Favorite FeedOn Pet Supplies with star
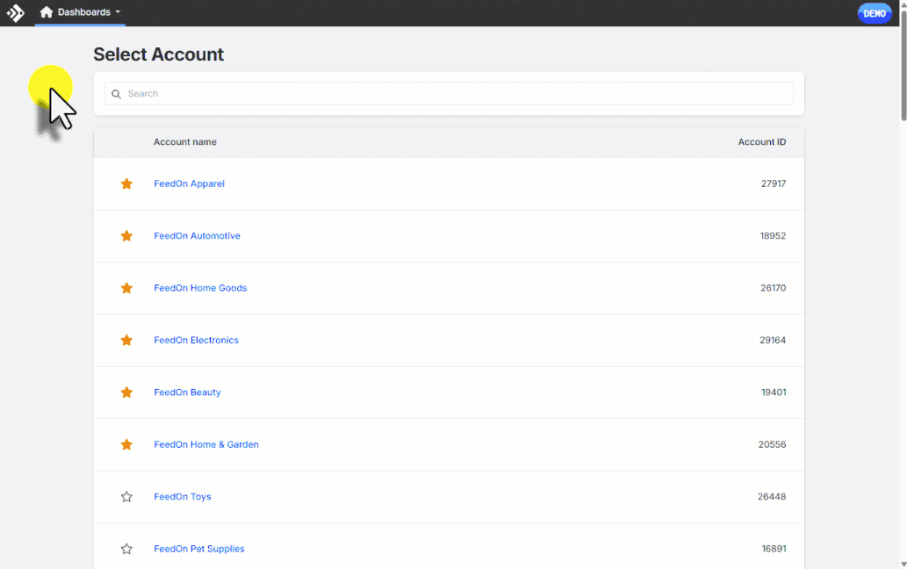 pos(126,549)
